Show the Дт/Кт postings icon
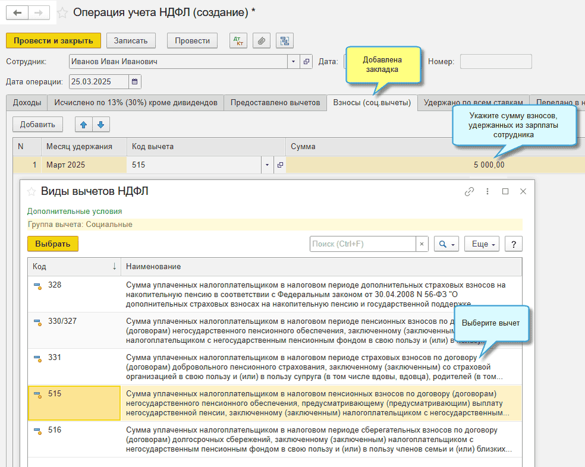 tap(238, 40)
